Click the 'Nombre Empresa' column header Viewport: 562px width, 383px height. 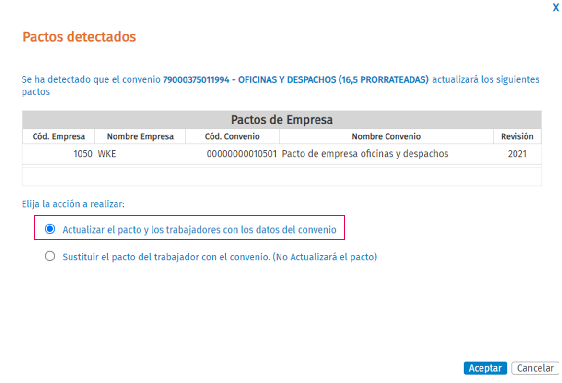(140, 136)
